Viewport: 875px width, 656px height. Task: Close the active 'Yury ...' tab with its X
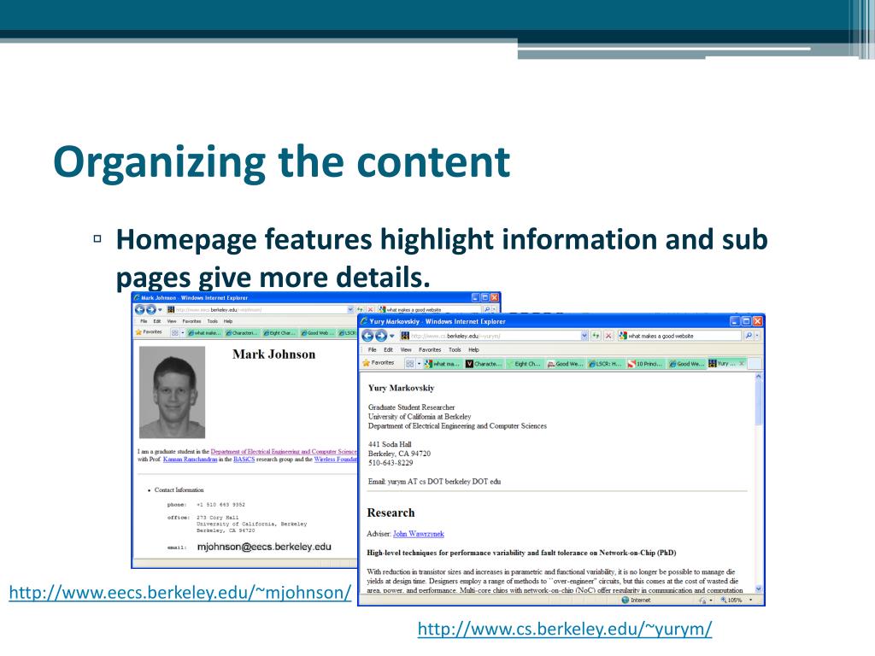(x=742, y=363)
